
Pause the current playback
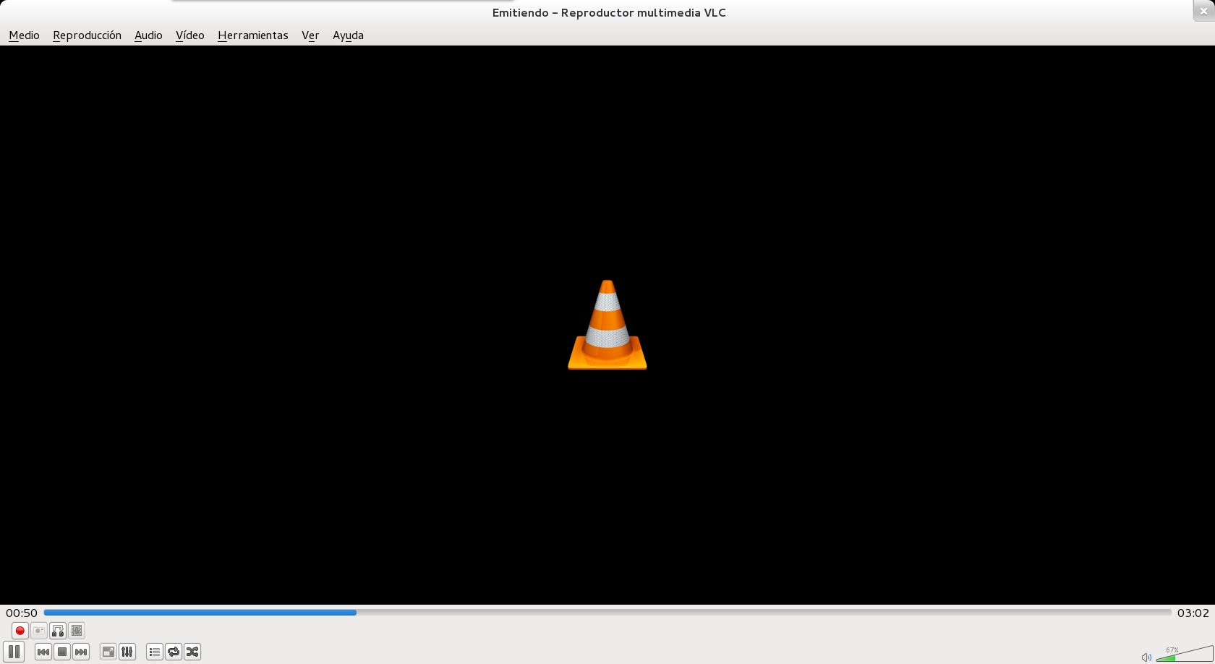click(14, 652)
